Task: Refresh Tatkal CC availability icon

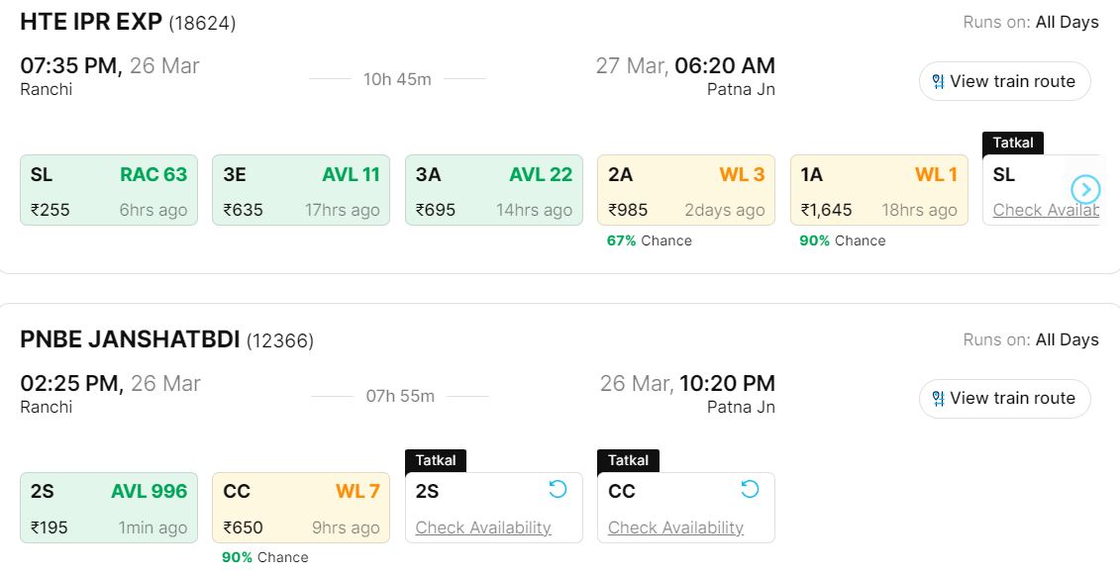Action: click(750, 489)
